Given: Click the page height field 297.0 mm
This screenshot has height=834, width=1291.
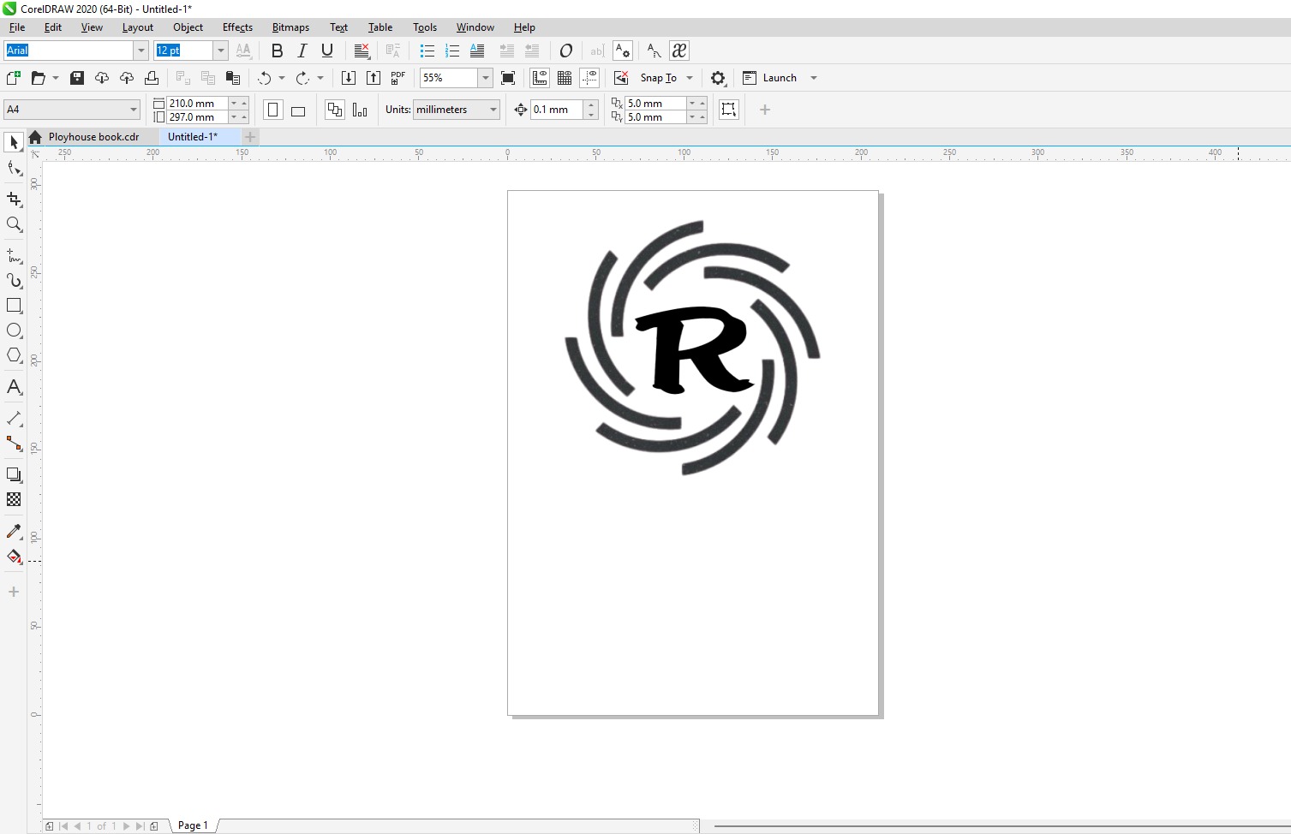Looking at the screenshot, I should [197, 117].
